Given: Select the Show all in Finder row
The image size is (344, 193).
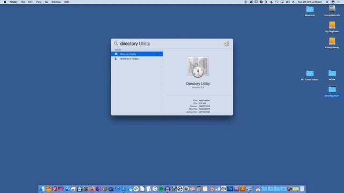Looking at the screenshot, I should click(x=137, y=58).
